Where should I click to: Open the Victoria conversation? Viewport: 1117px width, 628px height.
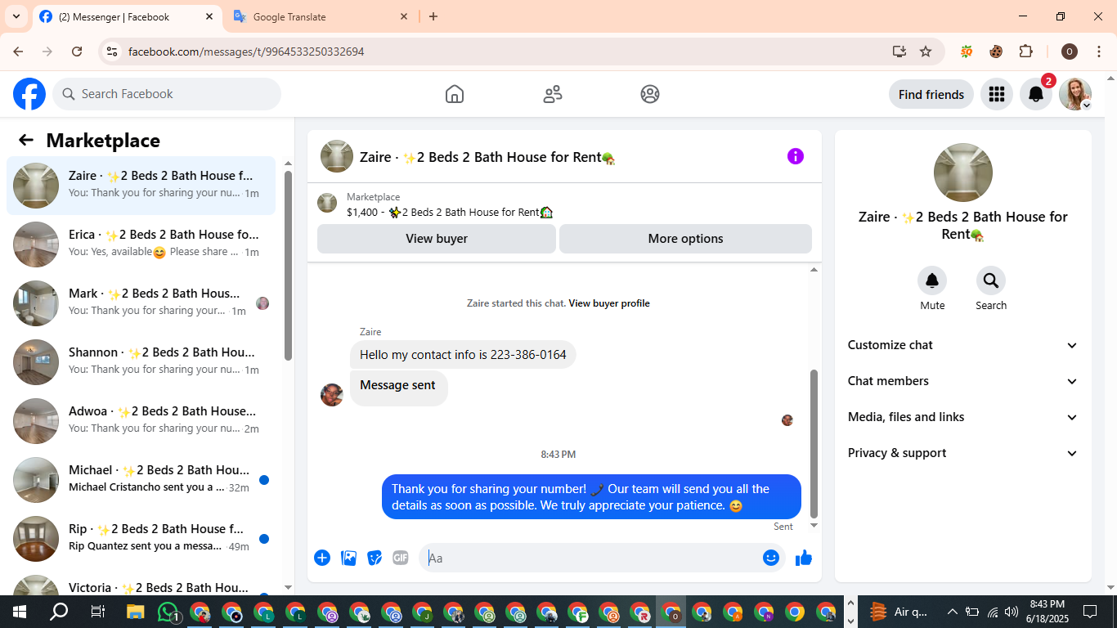coord(141,581)
